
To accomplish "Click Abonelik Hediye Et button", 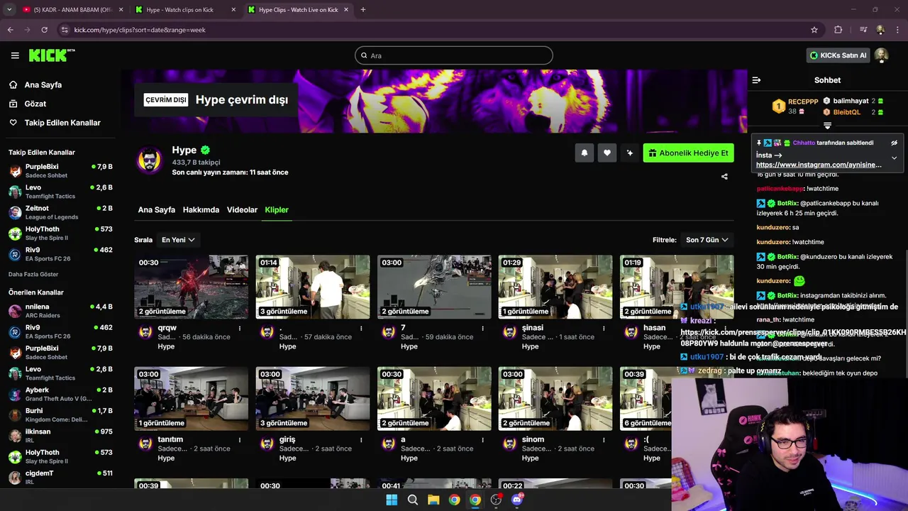I will point(688,153).
